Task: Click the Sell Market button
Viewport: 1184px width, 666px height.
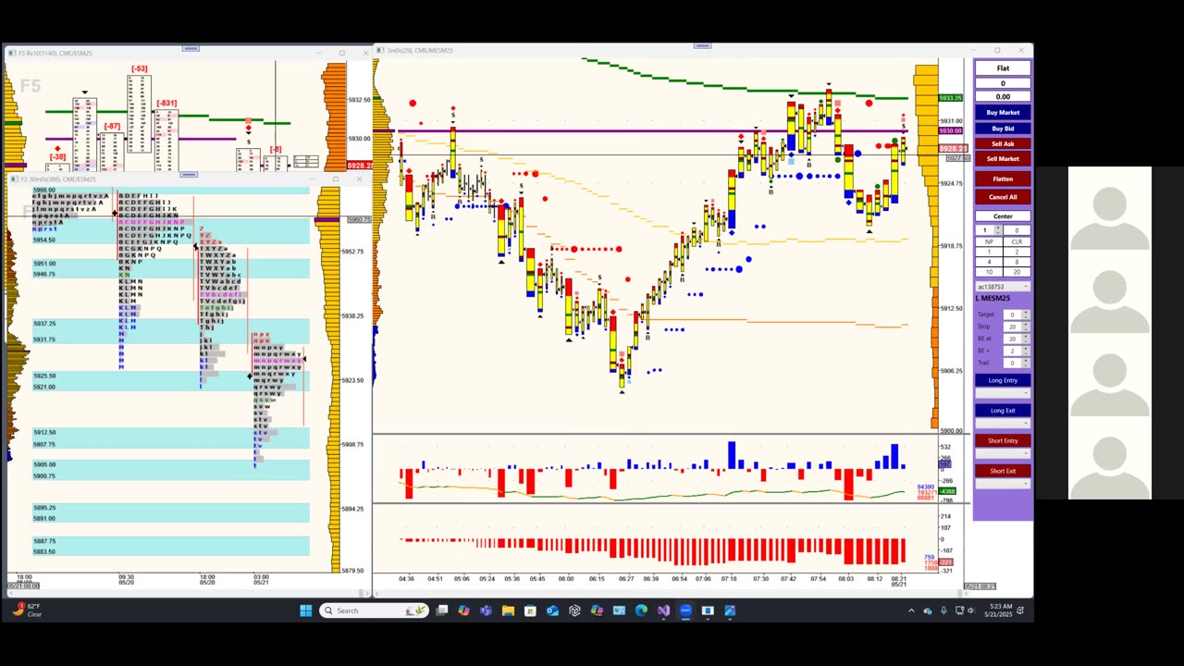Action: tap(1003, 158)
